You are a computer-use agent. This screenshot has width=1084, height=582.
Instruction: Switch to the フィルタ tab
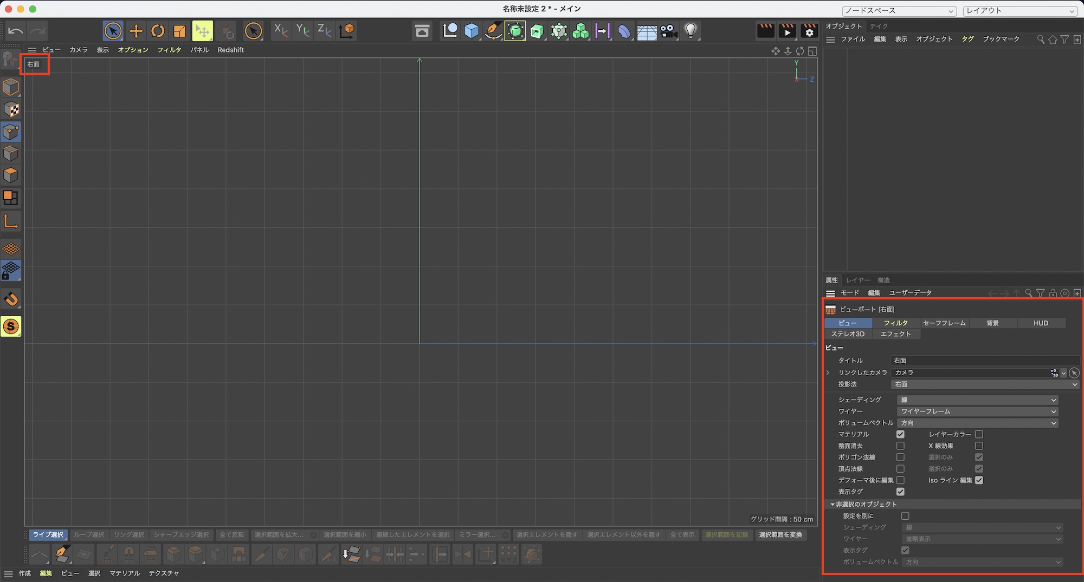[x=895, y=323]
